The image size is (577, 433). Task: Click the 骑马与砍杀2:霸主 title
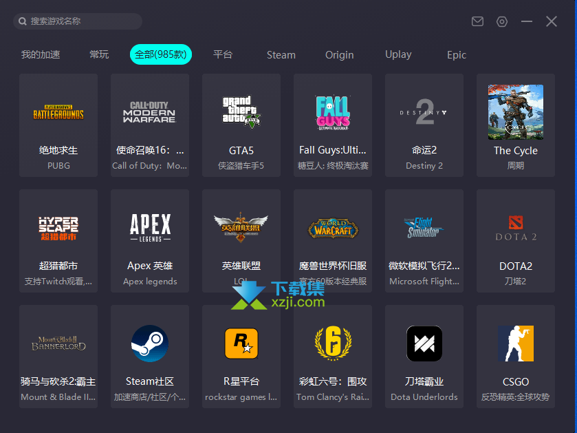pyautogui.click(x=58, y=381)
